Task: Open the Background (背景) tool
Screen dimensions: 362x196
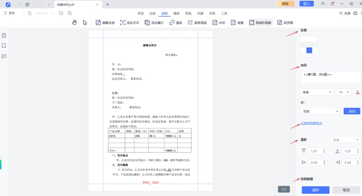Action: pyautogui.click(x=237, y=23)
